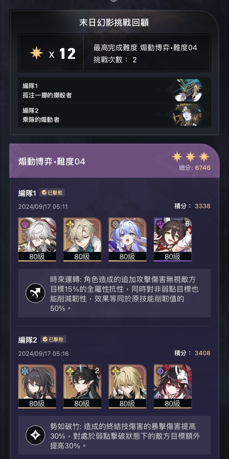Expand the 煽動博弈•難度04 purple header

click(114, 161)
